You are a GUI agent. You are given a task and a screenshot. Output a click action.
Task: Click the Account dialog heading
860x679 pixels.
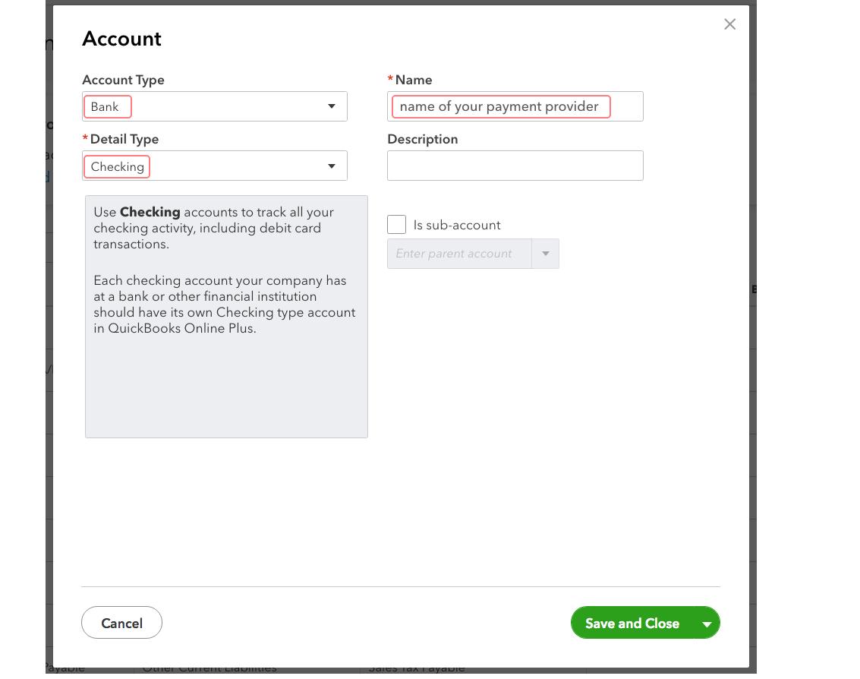point(121,39)
